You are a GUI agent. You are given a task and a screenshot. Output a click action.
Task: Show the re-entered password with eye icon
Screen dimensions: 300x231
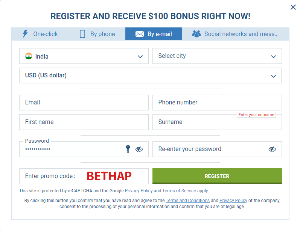pos(272,149)
